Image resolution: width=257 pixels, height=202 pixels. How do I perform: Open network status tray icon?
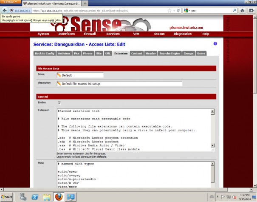(229, 197)
